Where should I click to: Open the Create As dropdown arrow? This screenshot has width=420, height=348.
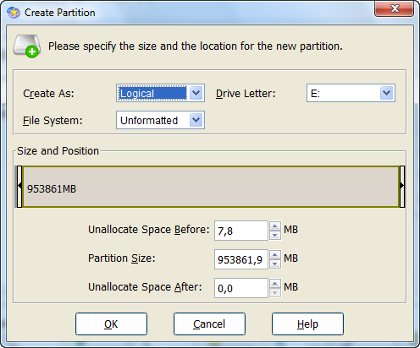(x=196, y=93)
